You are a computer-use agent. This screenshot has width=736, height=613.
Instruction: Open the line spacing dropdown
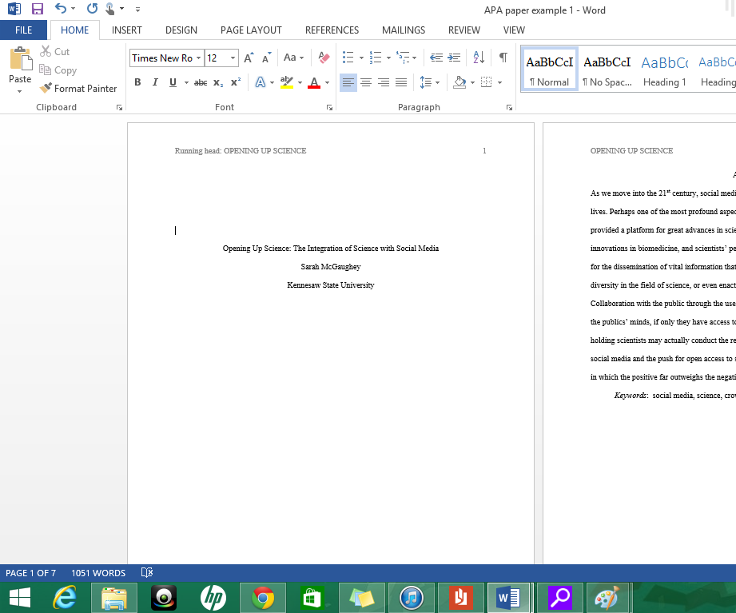coord(436,82)
